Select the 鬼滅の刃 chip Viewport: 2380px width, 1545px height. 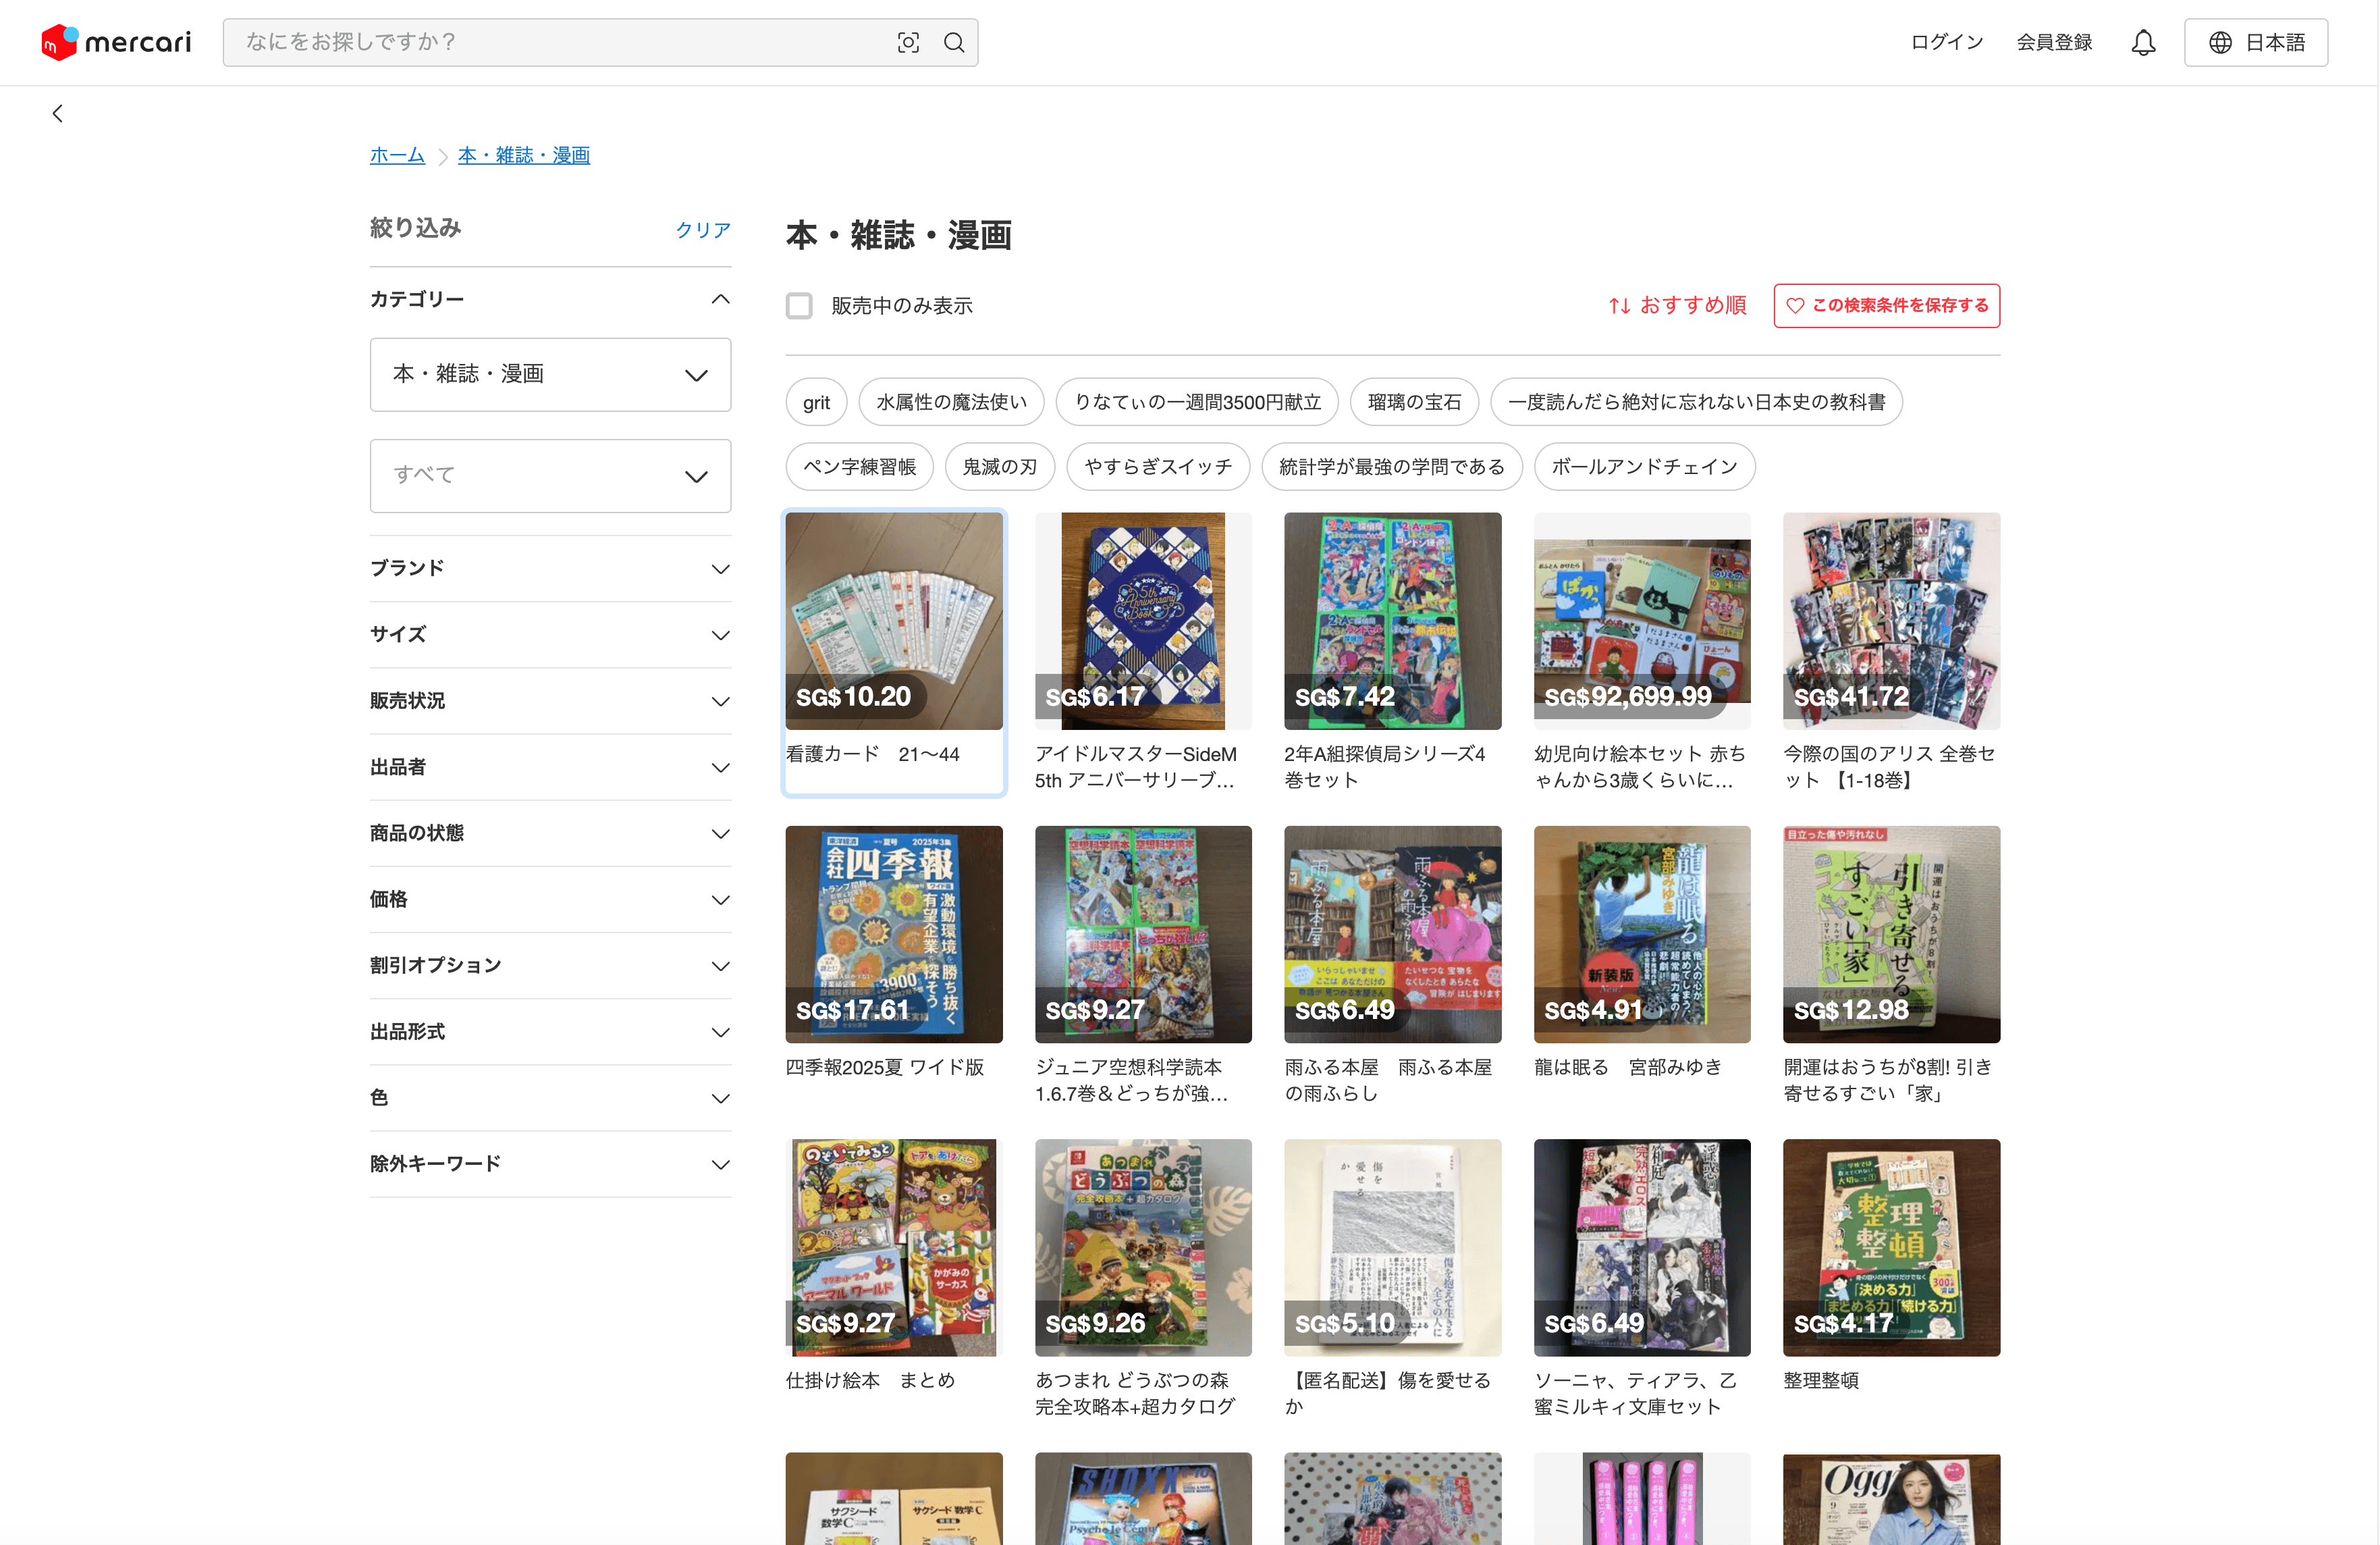click(999, 467)
